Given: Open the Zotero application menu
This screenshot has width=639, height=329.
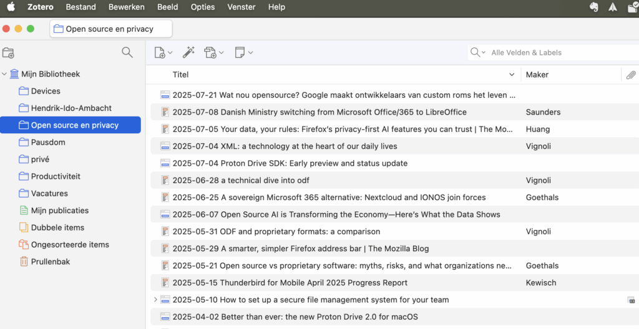Looking at the screenshot, I should pos(41,7).
